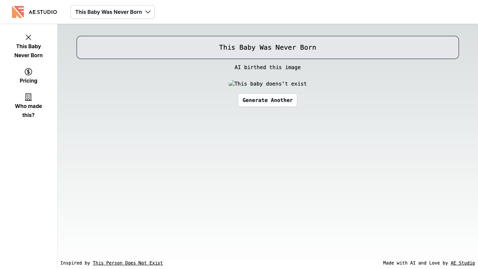Screen dimensions: 478x269
Task: Click the This Baby Was Never Born heading box
Action: click(267, 47)
